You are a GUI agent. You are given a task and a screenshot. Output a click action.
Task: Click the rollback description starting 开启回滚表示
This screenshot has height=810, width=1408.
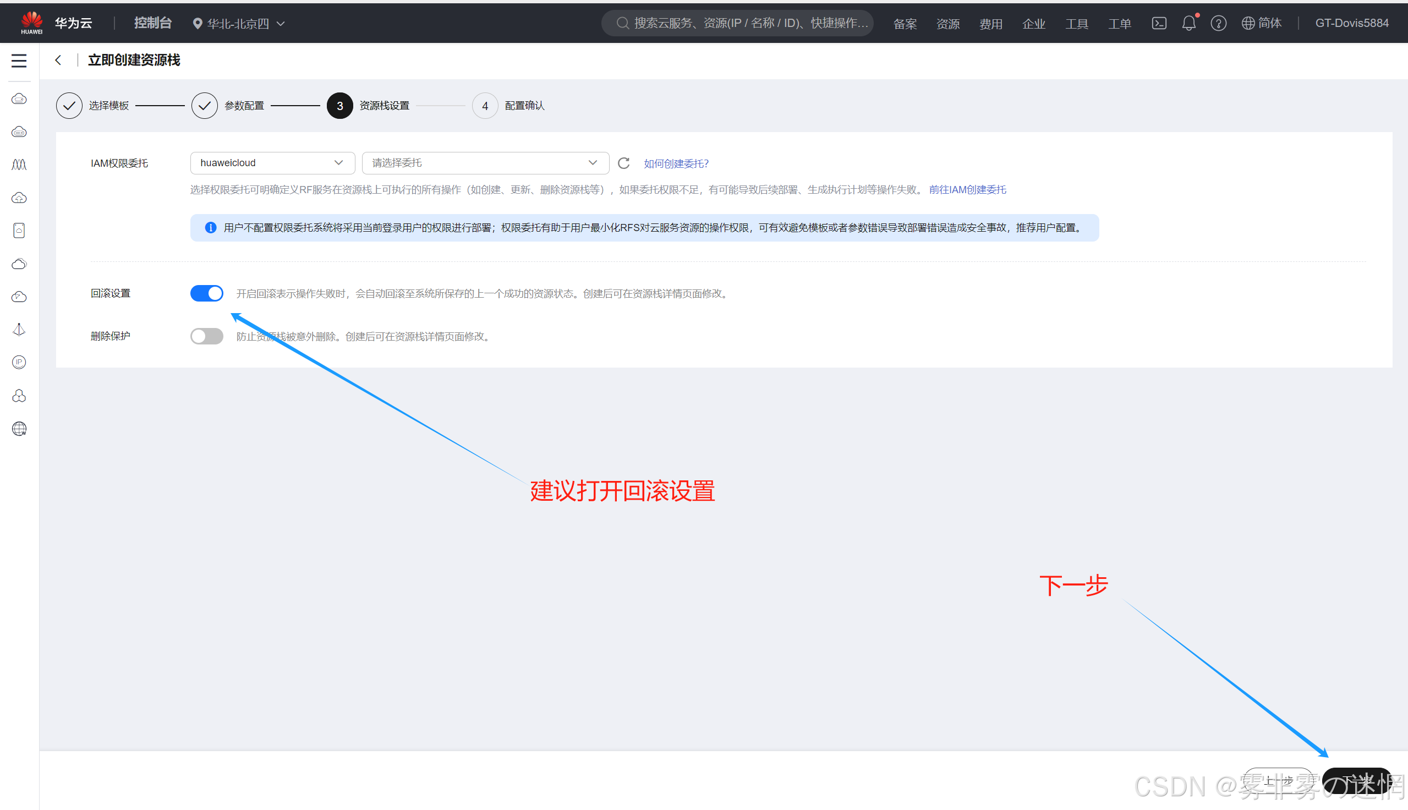483,294
